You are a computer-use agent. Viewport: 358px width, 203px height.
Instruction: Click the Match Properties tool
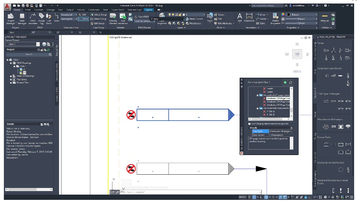point(275,19)
